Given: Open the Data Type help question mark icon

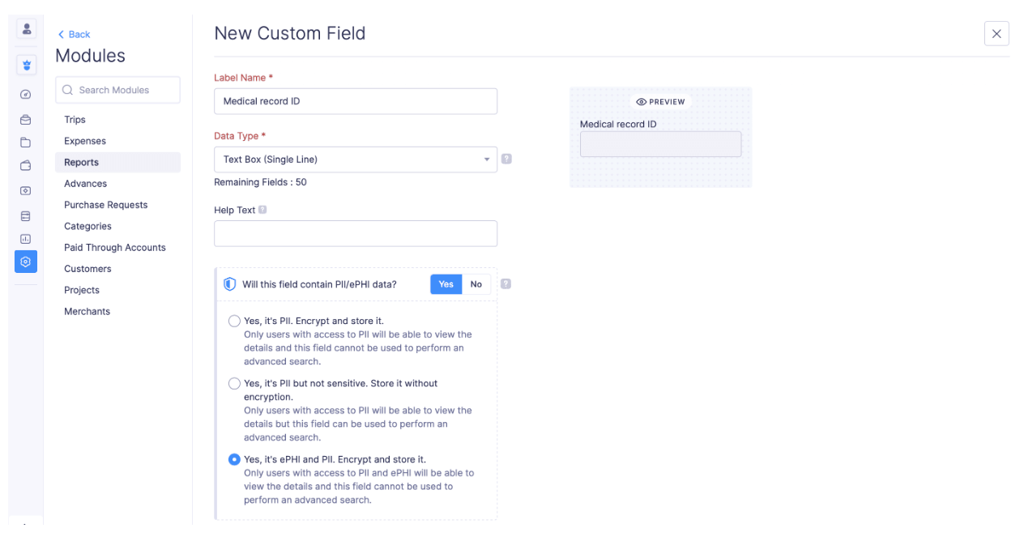Looking at the screenshot, I should point(506,159).
